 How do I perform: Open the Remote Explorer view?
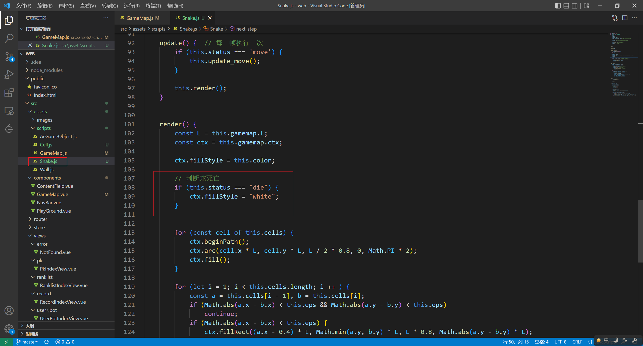click(x=9, y=111)
